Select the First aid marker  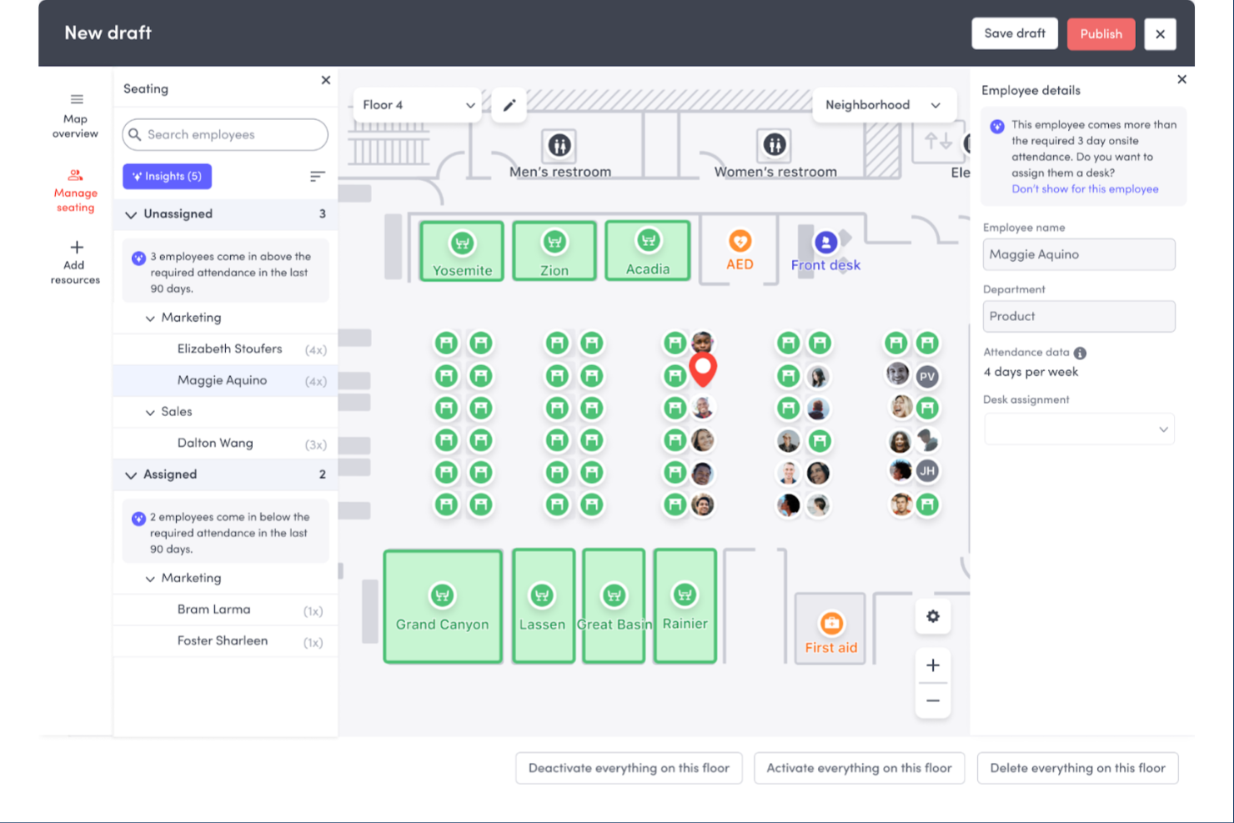pyautogui.click(x=830, y=625)
